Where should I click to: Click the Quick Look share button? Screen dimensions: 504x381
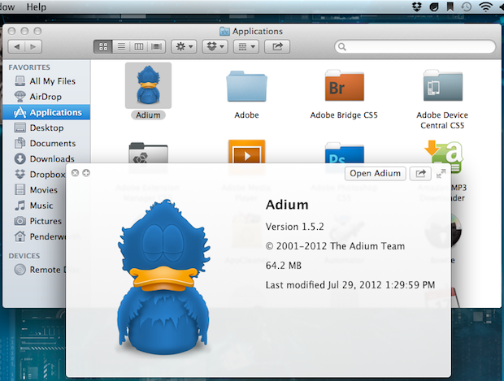click(420, 174)
